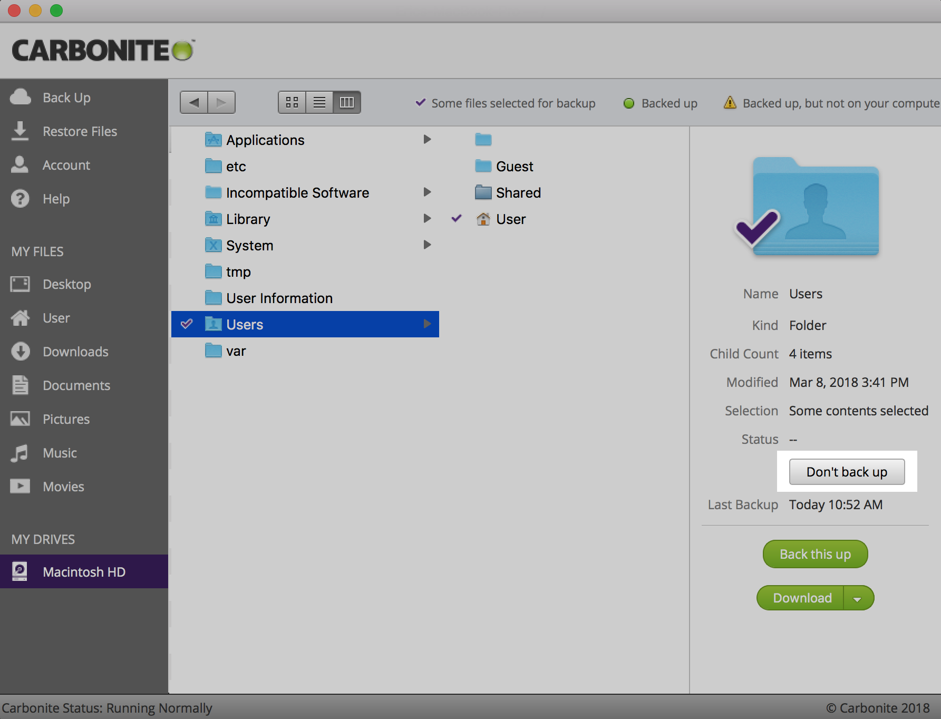This screenshot has height=719, width=941.
Task: Open Documents under My Files
Action: pyautogui.click(x=76, y=385)
